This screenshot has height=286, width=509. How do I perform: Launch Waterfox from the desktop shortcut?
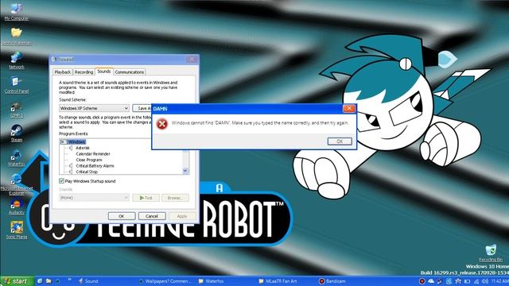[x=16, y=157]
